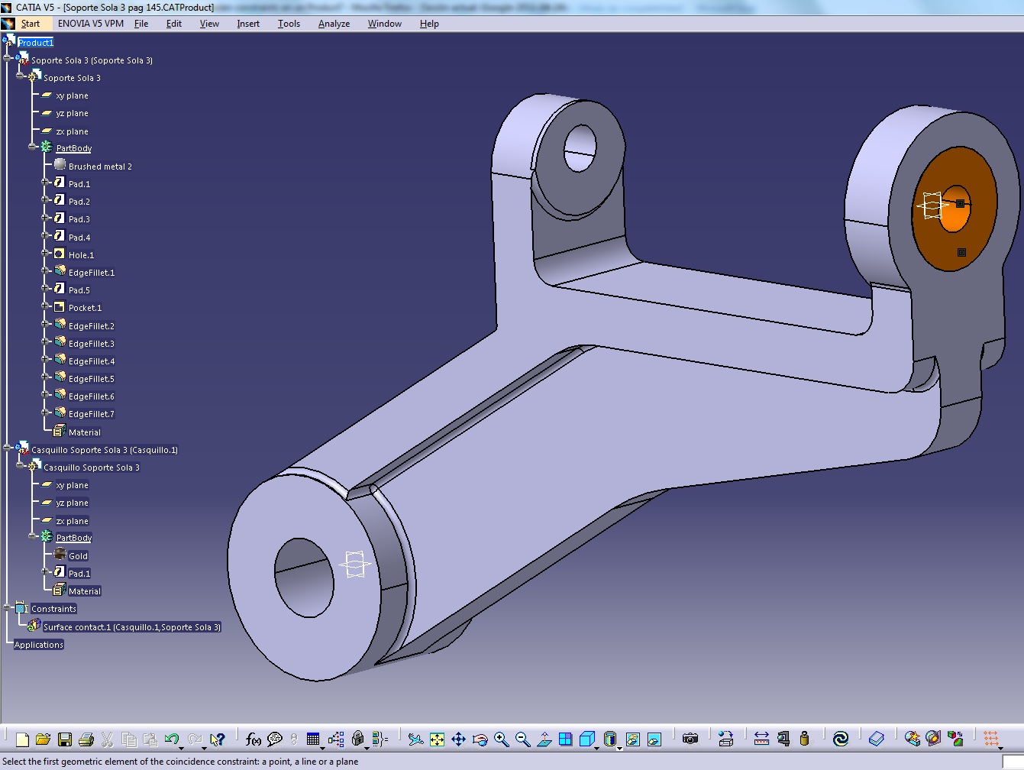The width and height of the screenshot is (1024, 770).
Task: Save the product with the floppy icon
Action: click(x=65, y=739)
